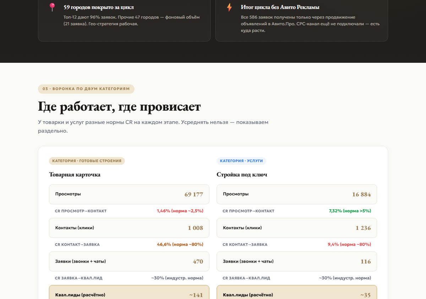Click Контакты (клики) row with 1 236

[297, 228]
